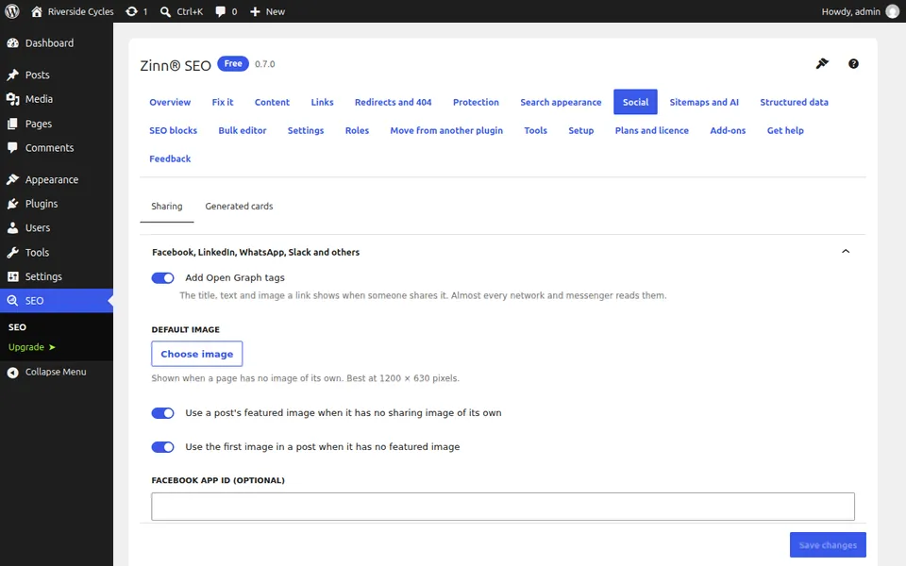This screenshot has height=566, width=906.
Task: Collapse the admin sidebar menu
Action: point(57,372)
